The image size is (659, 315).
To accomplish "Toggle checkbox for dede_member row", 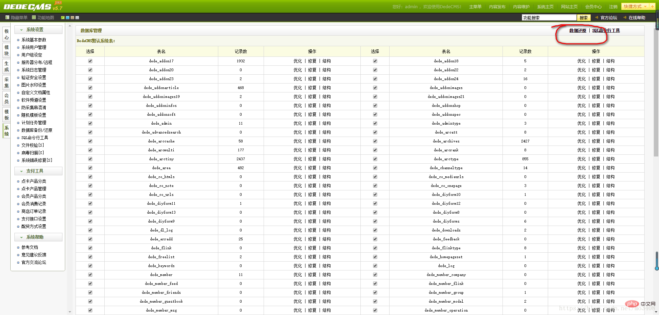I will coord(90,275).
